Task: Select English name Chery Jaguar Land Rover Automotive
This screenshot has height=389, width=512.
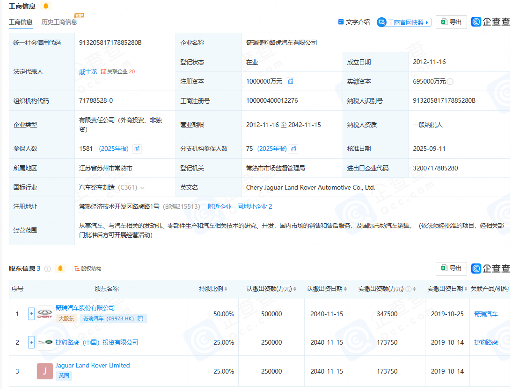Action: [311, 187]
